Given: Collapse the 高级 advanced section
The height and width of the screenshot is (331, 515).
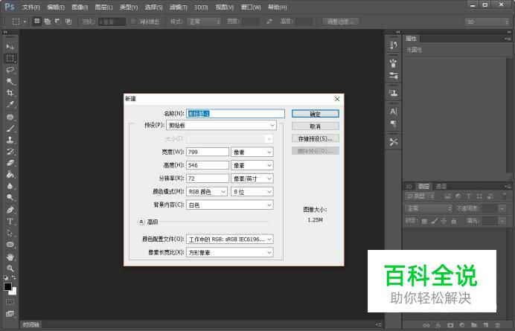Looking at the screenshot, I should pos(141,222).
